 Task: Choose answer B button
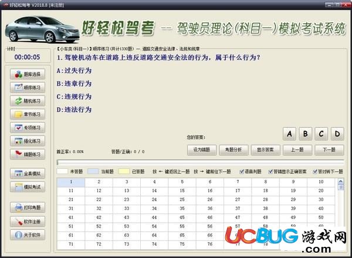(x=305, y=134)
